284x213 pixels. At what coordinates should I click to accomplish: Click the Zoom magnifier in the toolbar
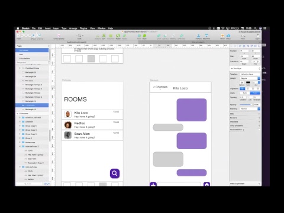[79, 35]
